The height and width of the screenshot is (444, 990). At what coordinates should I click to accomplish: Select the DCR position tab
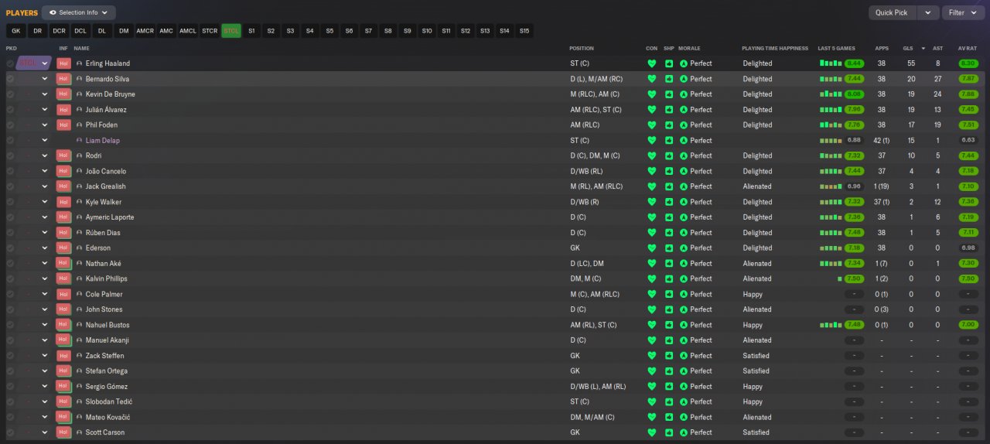pos(59,31)
